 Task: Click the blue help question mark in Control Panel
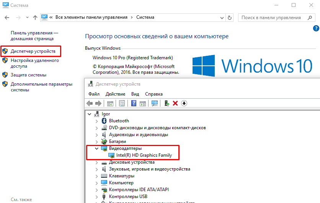click(316, 28)
